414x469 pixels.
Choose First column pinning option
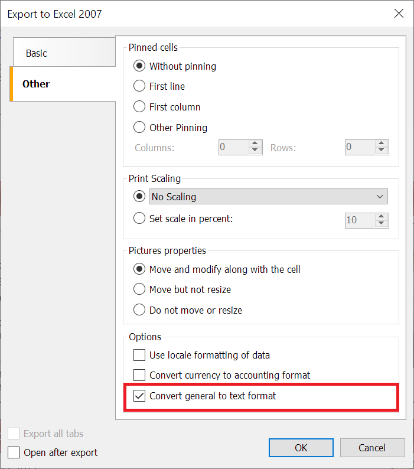tap(139, 107)
